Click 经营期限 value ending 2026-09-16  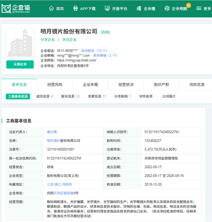pyautogui.click(x=164, y=176)
